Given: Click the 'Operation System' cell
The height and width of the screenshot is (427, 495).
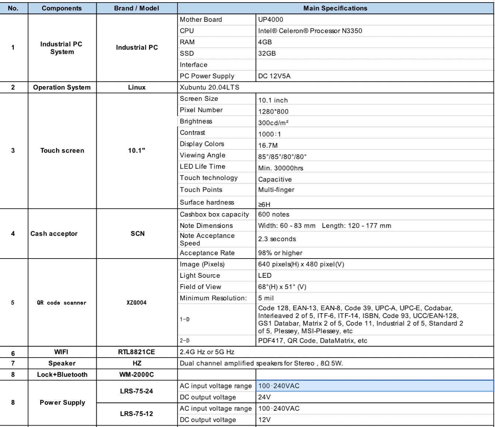Looking at the screenshot, I should point(62,88).
